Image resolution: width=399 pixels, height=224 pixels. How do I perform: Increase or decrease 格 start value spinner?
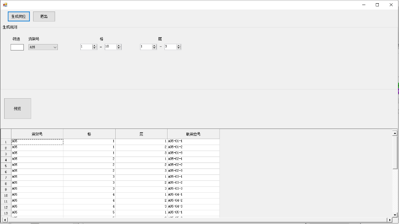coord(95,47)
